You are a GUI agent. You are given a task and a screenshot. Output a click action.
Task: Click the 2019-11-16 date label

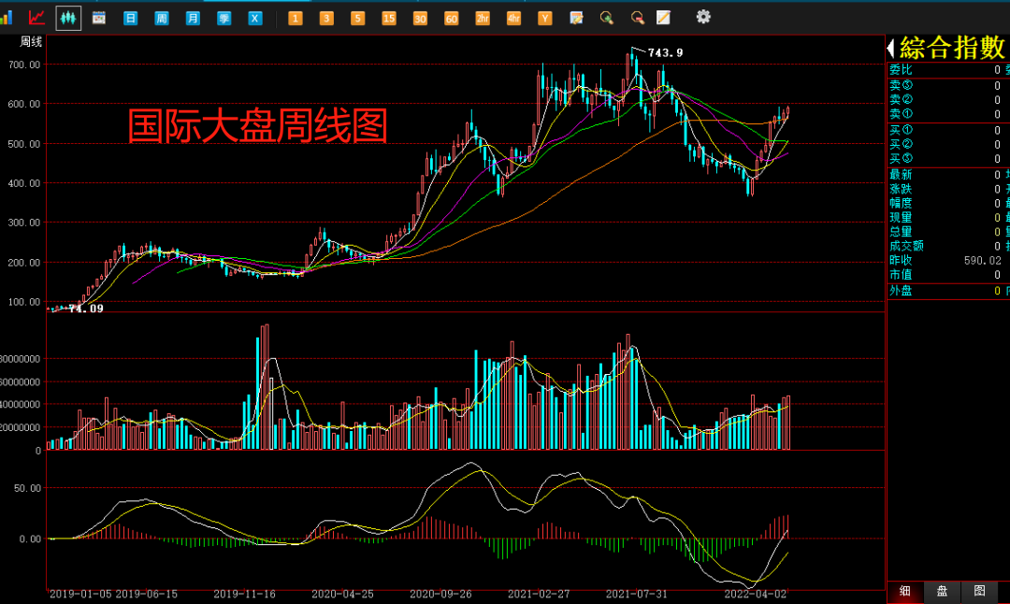click(x=244, y=595)
